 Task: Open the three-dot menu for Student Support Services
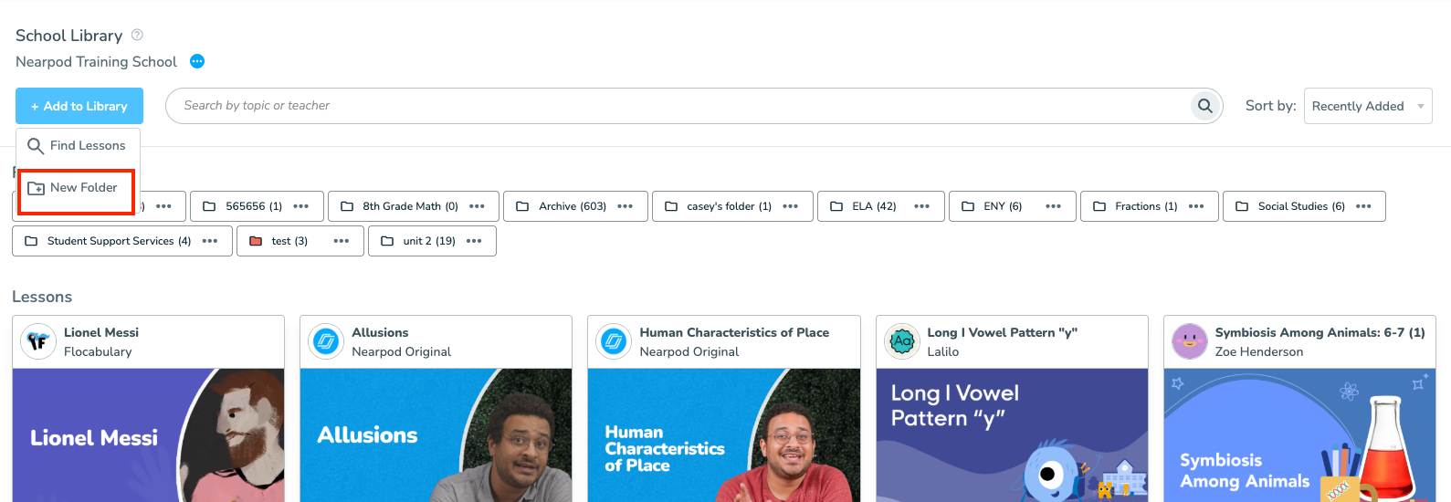[x=210, y=241]
